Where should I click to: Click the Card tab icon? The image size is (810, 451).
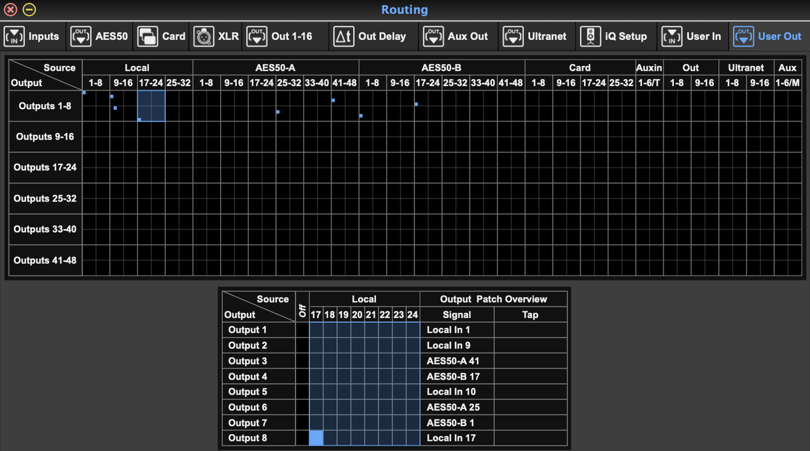click(x=147, y=37)
